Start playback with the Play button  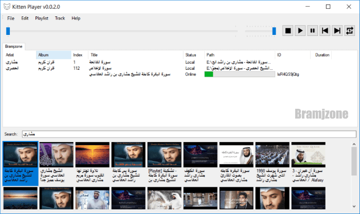click(x=300, y=31)
